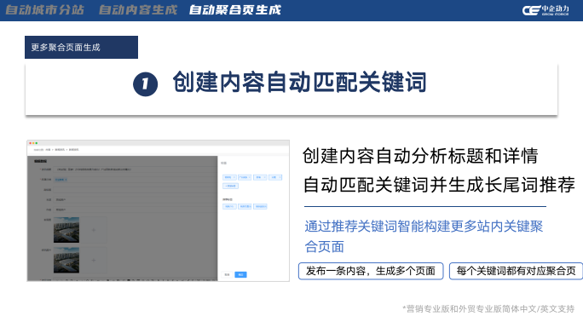583x316 pixels.
Task: Click the footnote 营销专业版和外贸专业版简体中文/英文支持
Action: 488,308
